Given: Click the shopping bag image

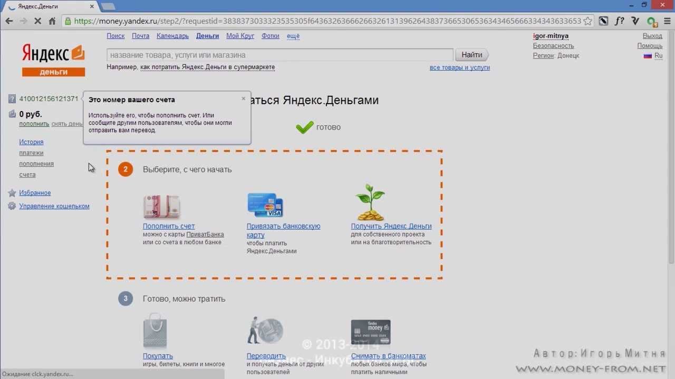Looking at the screenshot, I should (155, 331).
